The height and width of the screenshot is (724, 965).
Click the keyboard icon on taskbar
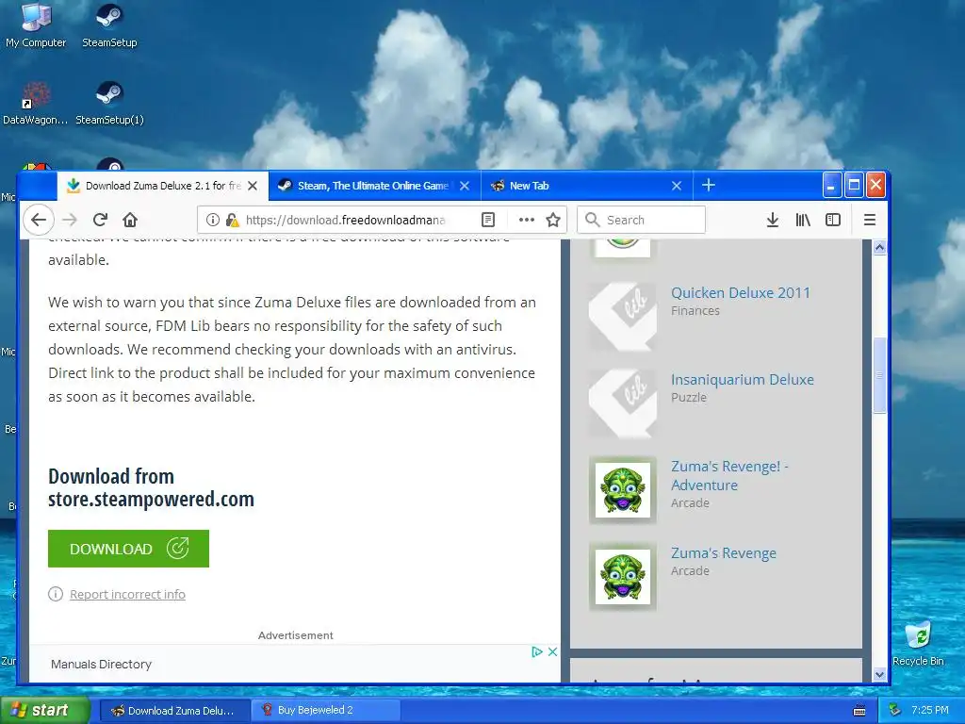tap(859, 711)
